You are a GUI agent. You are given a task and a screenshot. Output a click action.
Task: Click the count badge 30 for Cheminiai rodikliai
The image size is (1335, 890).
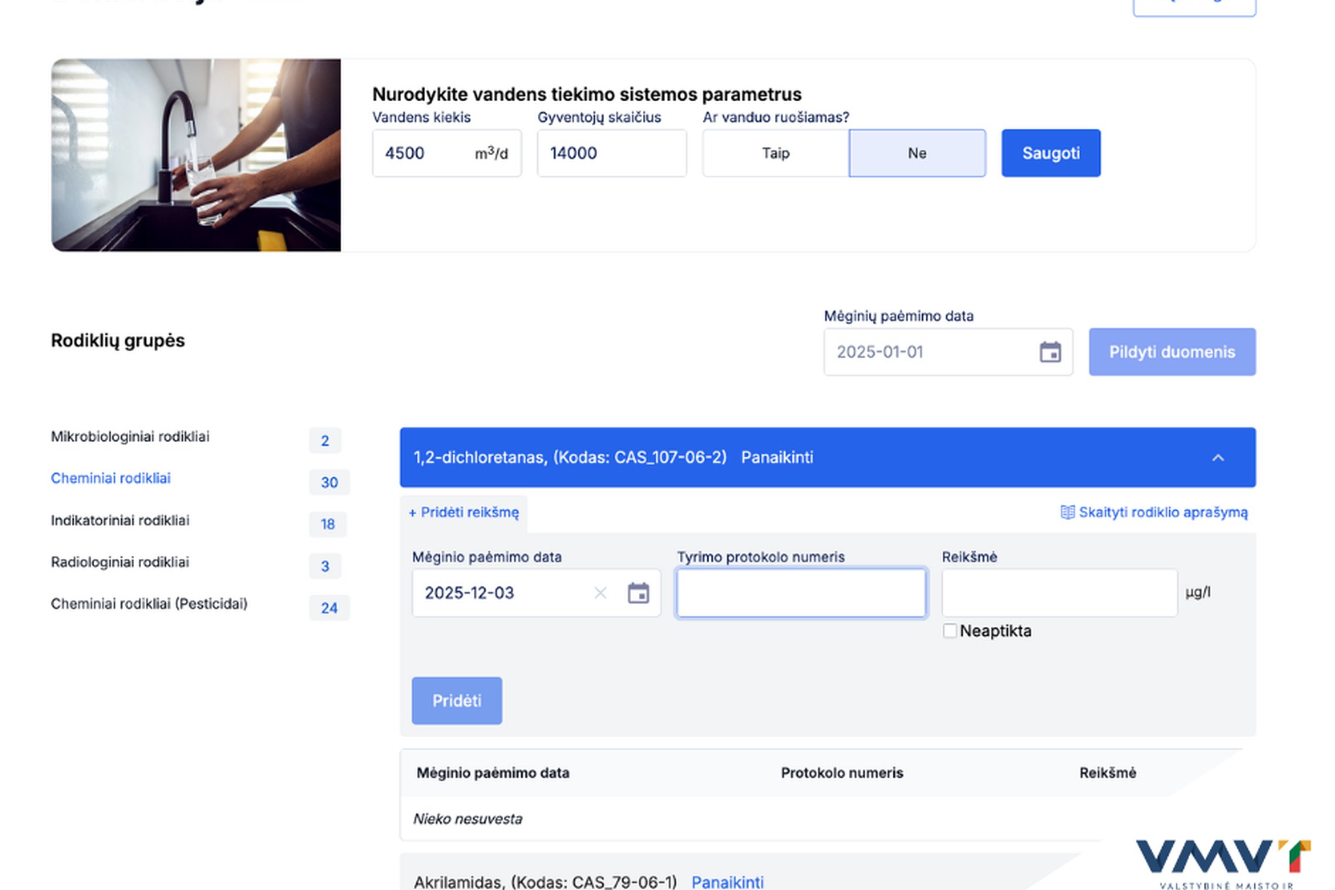329,482
